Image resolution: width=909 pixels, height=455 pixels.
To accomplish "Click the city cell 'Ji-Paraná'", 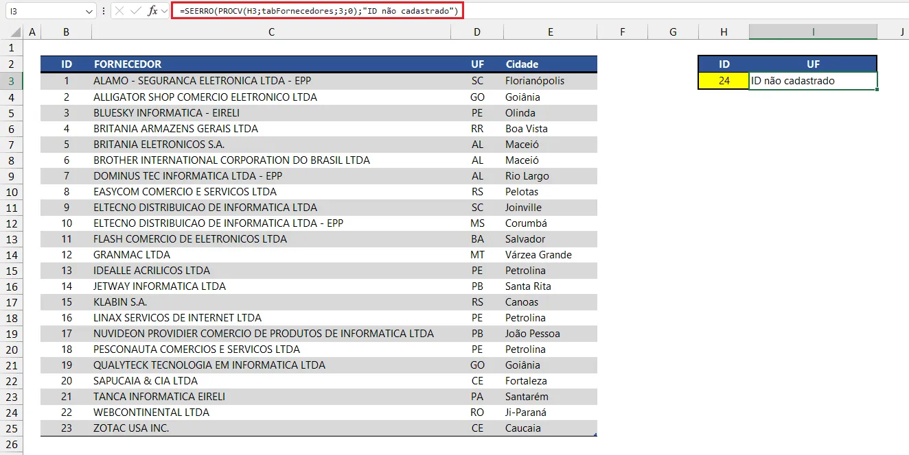I will (x=550, y=412).
